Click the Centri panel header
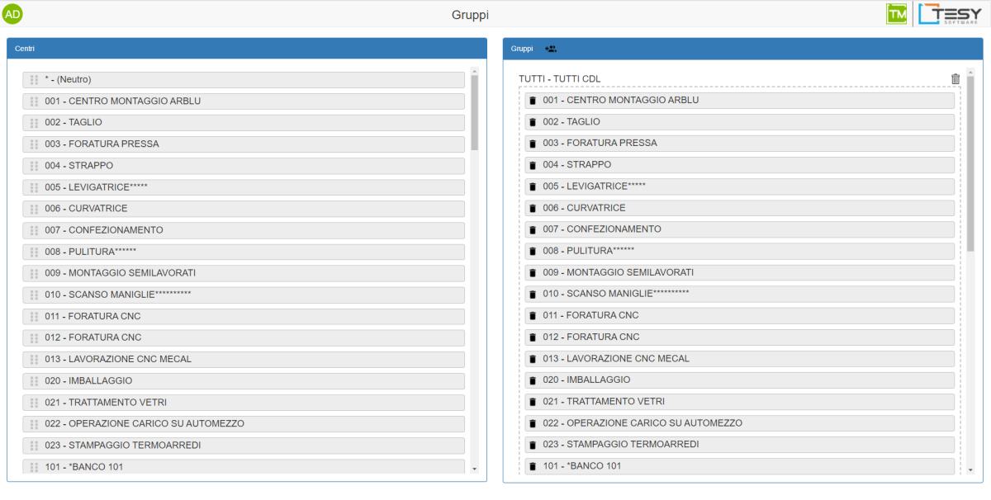Screen dimensions: 991x500 [x=246, y=49]
